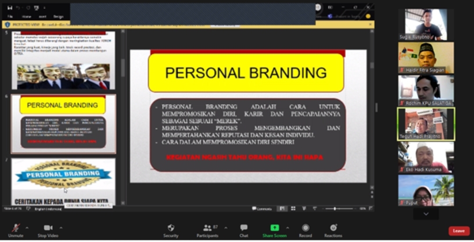Show more participants with down chevron
Screen dimensions: 474x242
[x=425, y=214]
